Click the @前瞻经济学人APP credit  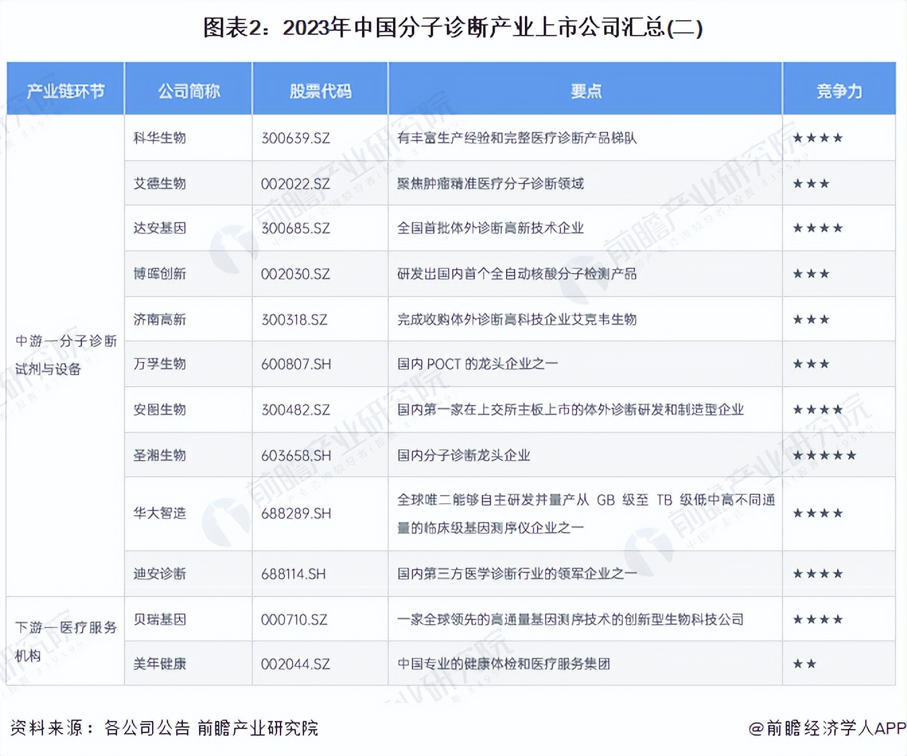click(x=827, y=728)
